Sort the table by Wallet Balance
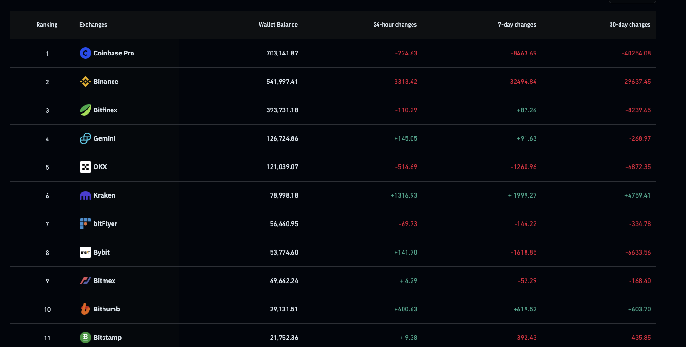Image resolution: width=686 pixels, height=347 pixels. tap(278, 24)
